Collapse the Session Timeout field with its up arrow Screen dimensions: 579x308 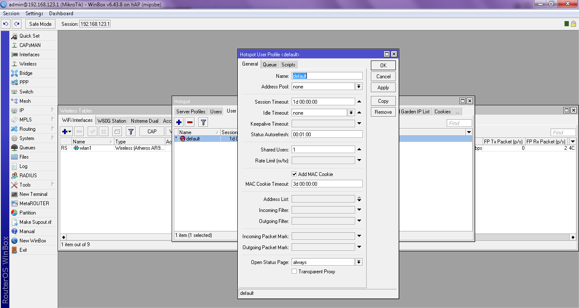(359, 102)
